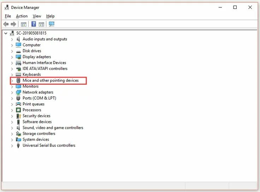Image resolution: width=260 pixels, height=192 pixels.
Task: Expand Sound, video and game controllers chevron
Action: click(x=12, y=128)
